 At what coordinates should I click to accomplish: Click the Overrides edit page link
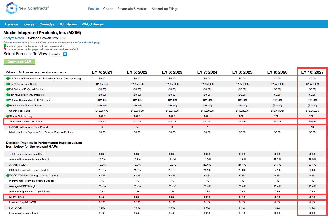pos(89,43)
